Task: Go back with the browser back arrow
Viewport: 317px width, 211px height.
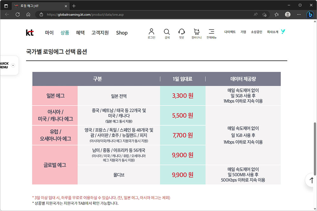Action: [x=7, y=15]
